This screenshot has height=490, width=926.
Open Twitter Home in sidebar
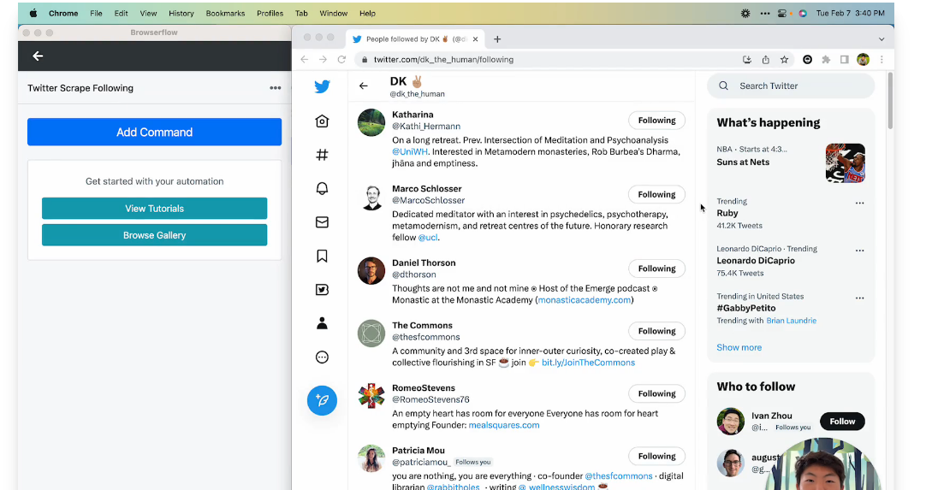click(x=322, y=121)
